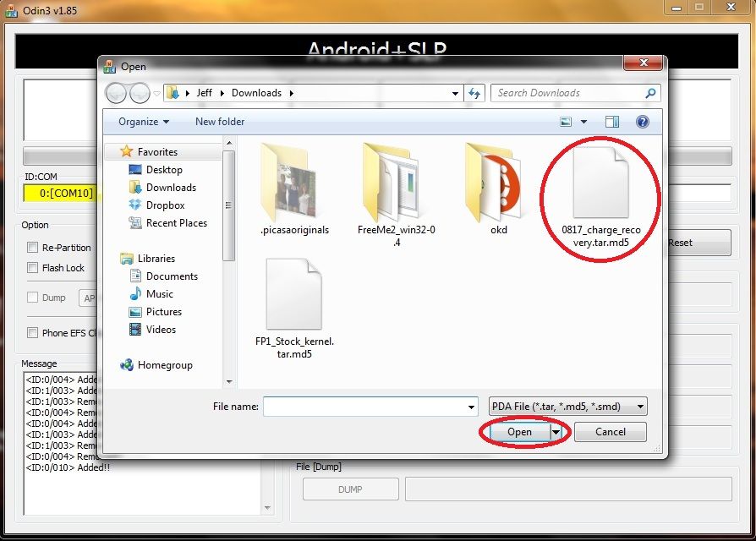
Task: Cancel the Open dialog
Action: tap(610, 432)
